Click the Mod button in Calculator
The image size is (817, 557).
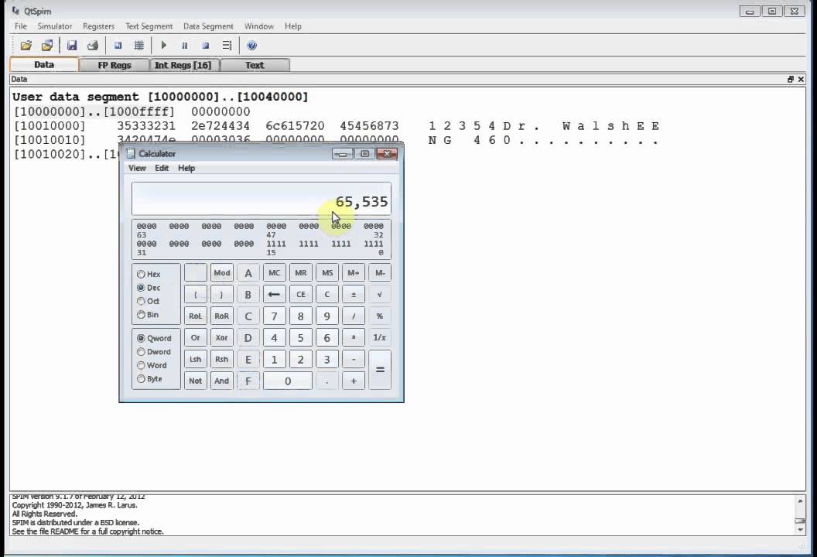221,272
